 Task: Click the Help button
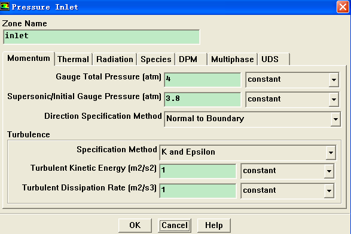[x=214, y=225]
